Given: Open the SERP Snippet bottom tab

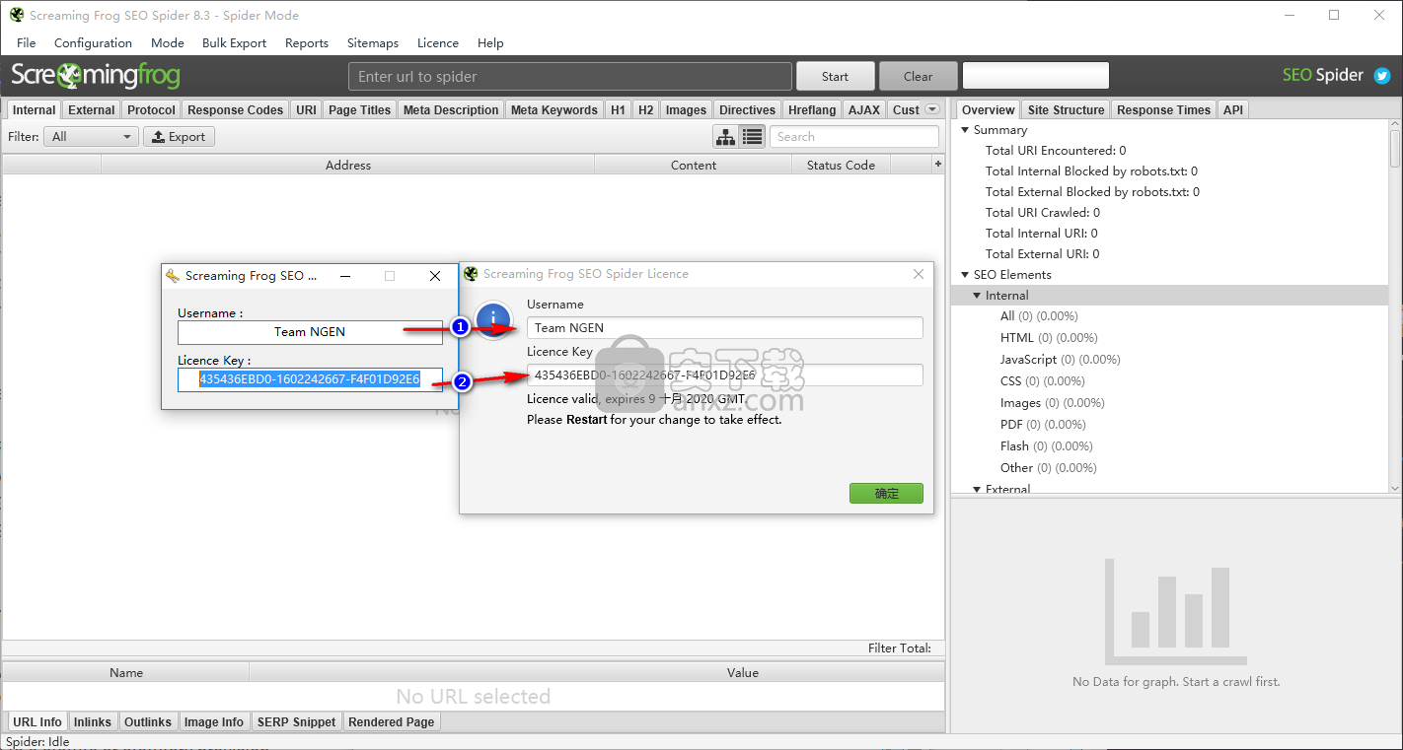Looking at the screenshot, I should pos(296,722).
